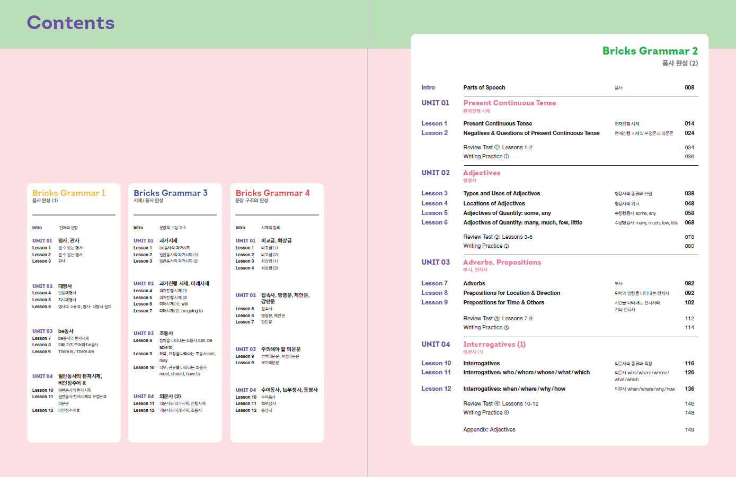Select "Review Test ①: Lessons 1-2"
This screenshot has width=736, height=477.
tap(498, 147)
